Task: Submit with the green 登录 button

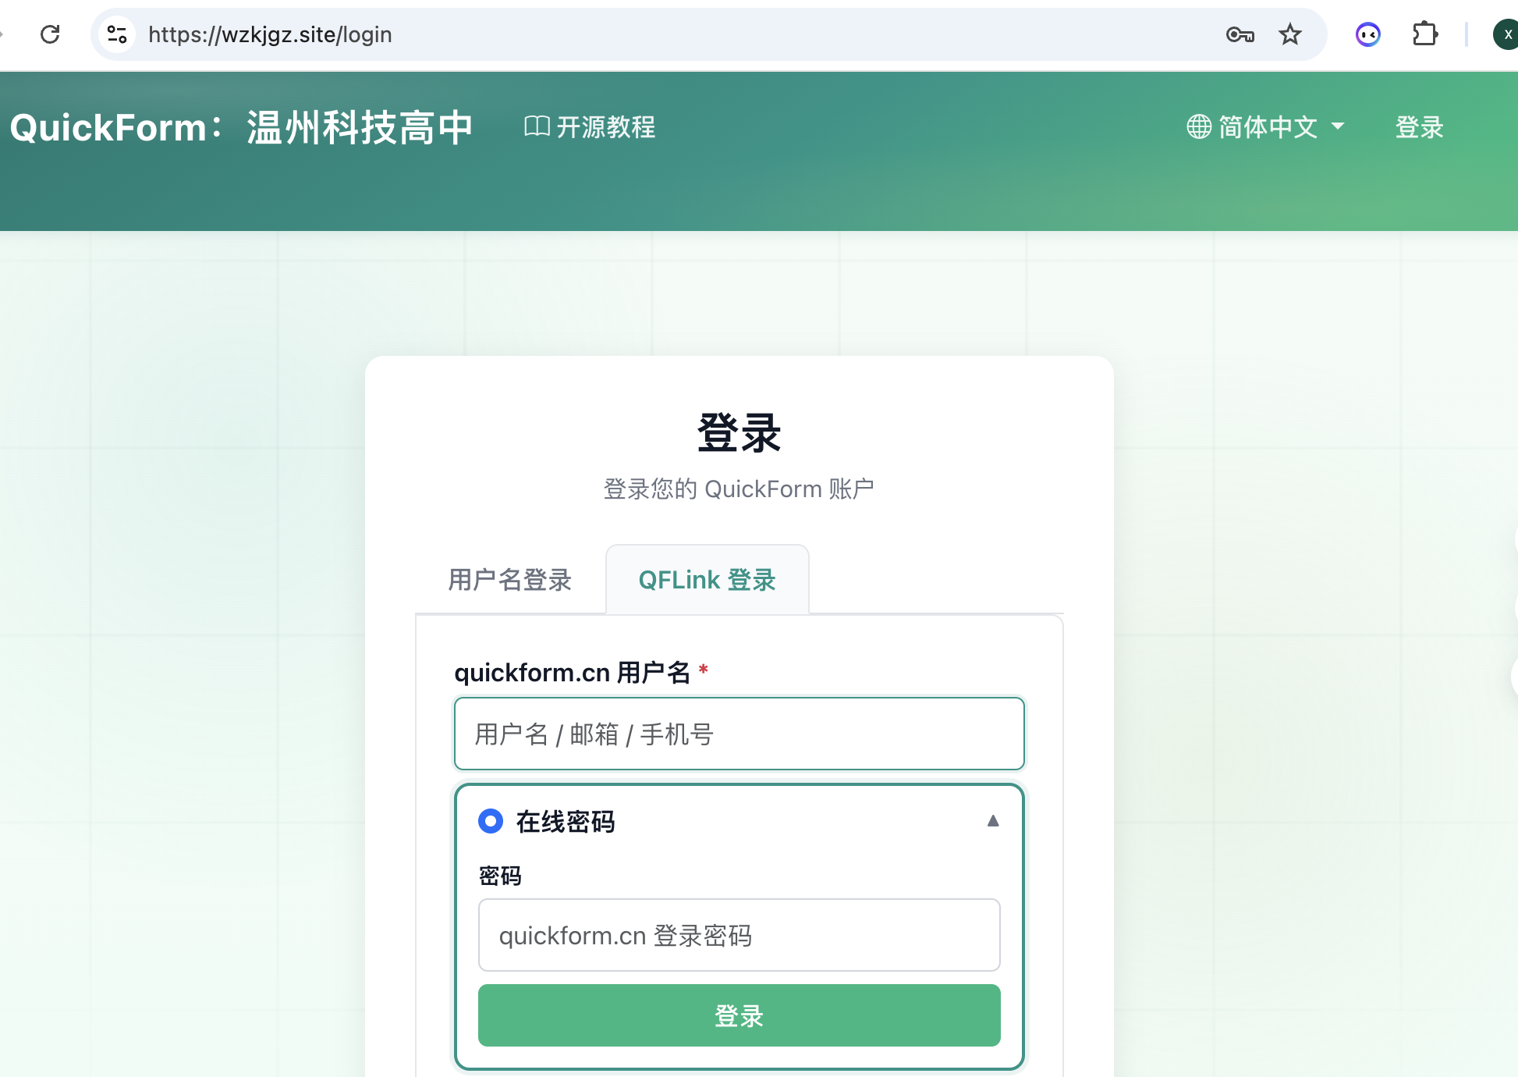Action: coord(739,1015)
